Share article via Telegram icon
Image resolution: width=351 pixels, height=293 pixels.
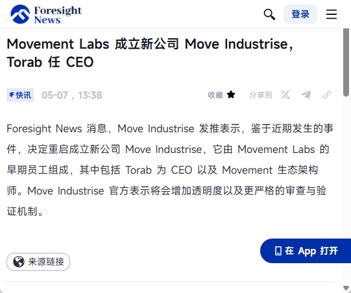pos(306,95)
